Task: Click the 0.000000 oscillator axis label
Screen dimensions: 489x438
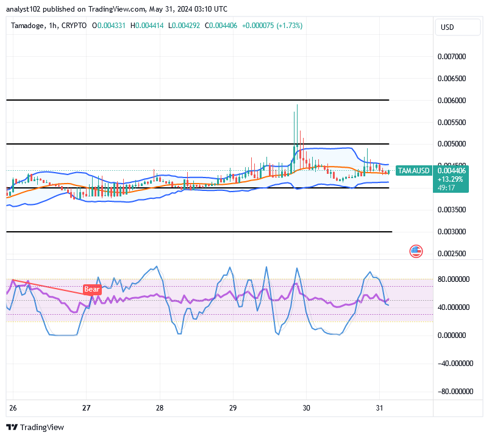Action: coord(452,336)
